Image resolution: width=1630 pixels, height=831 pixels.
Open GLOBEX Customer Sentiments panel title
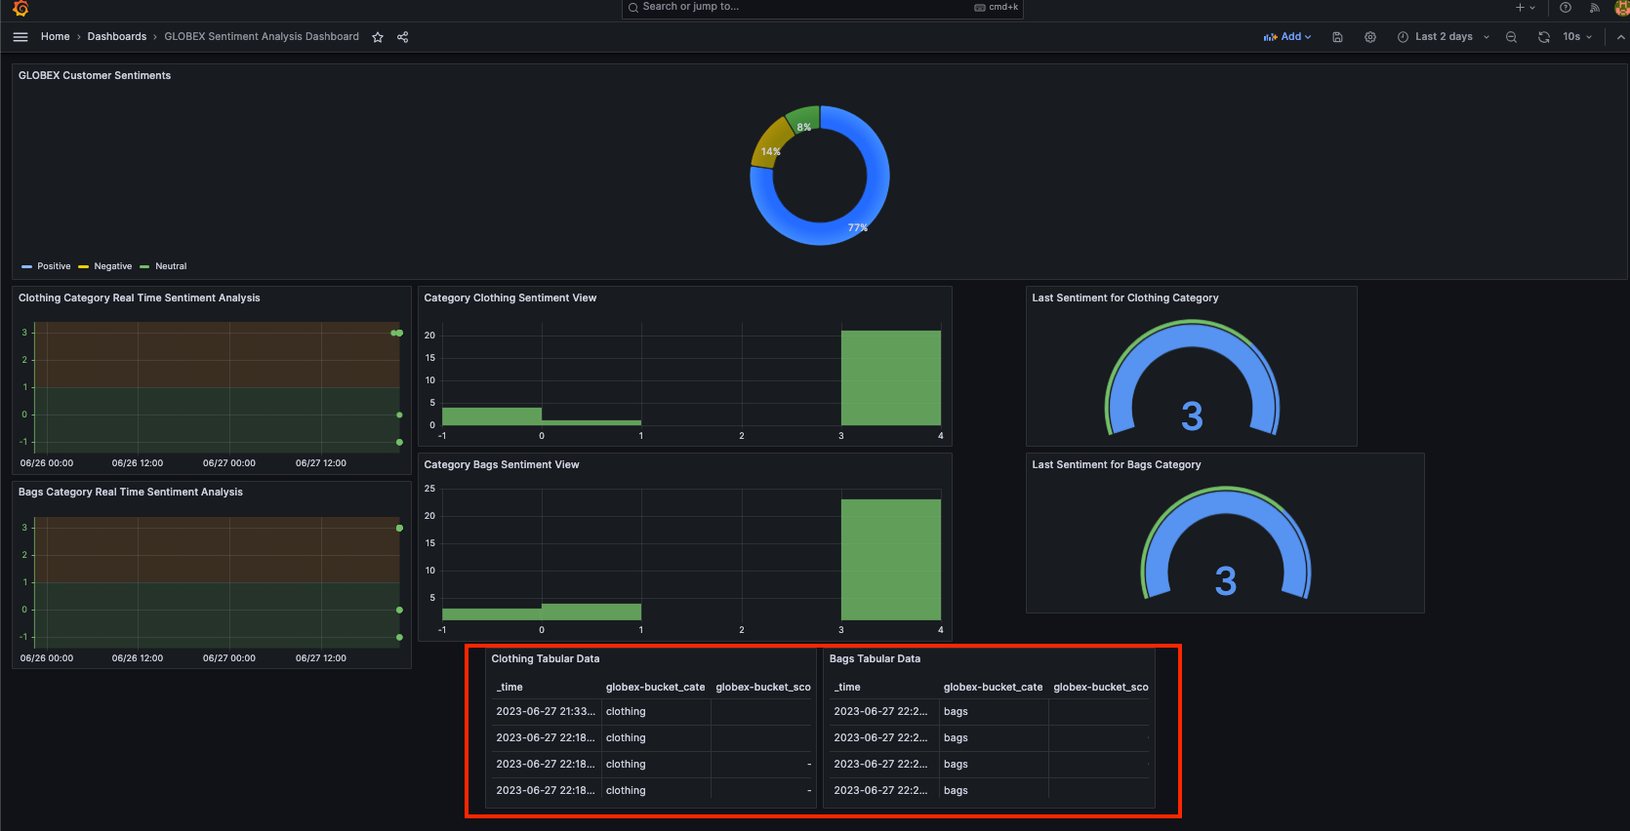[95, 76]
